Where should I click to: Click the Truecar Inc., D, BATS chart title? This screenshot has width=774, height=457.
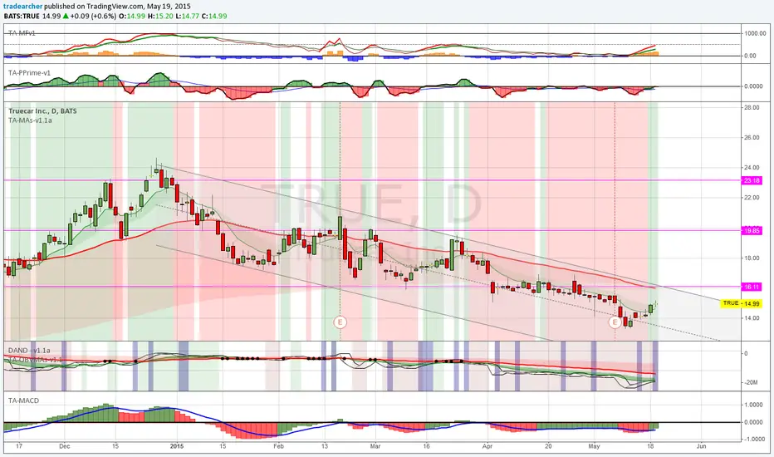point(42,111)
